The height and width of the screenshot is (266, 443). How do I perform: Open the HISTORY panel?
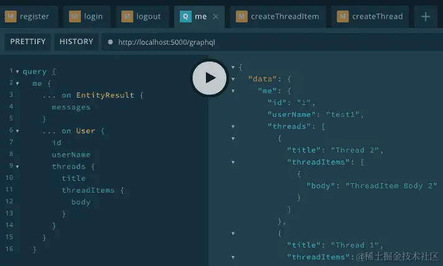[77, 42]
